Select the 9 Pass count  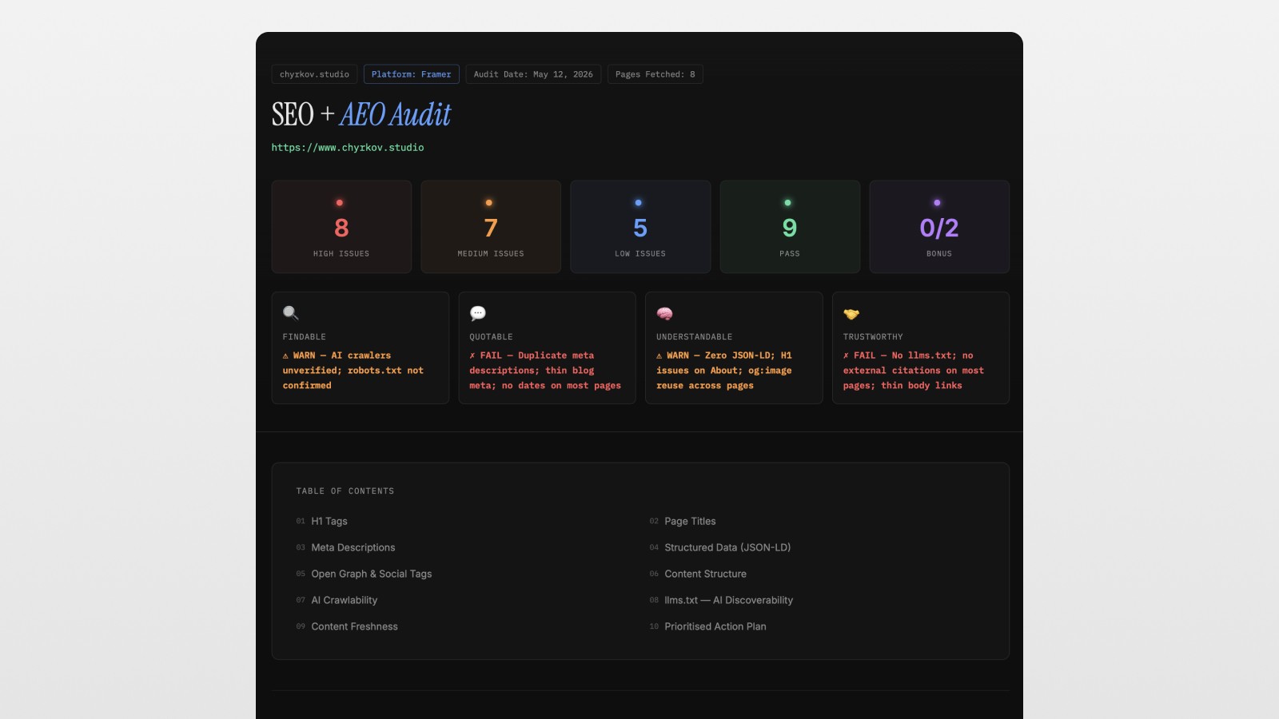(790, 228)
